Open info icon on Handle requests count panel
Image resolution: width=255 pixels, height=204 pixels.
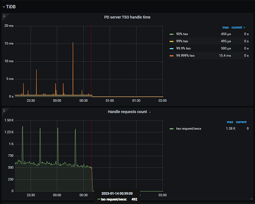(4, 111)
